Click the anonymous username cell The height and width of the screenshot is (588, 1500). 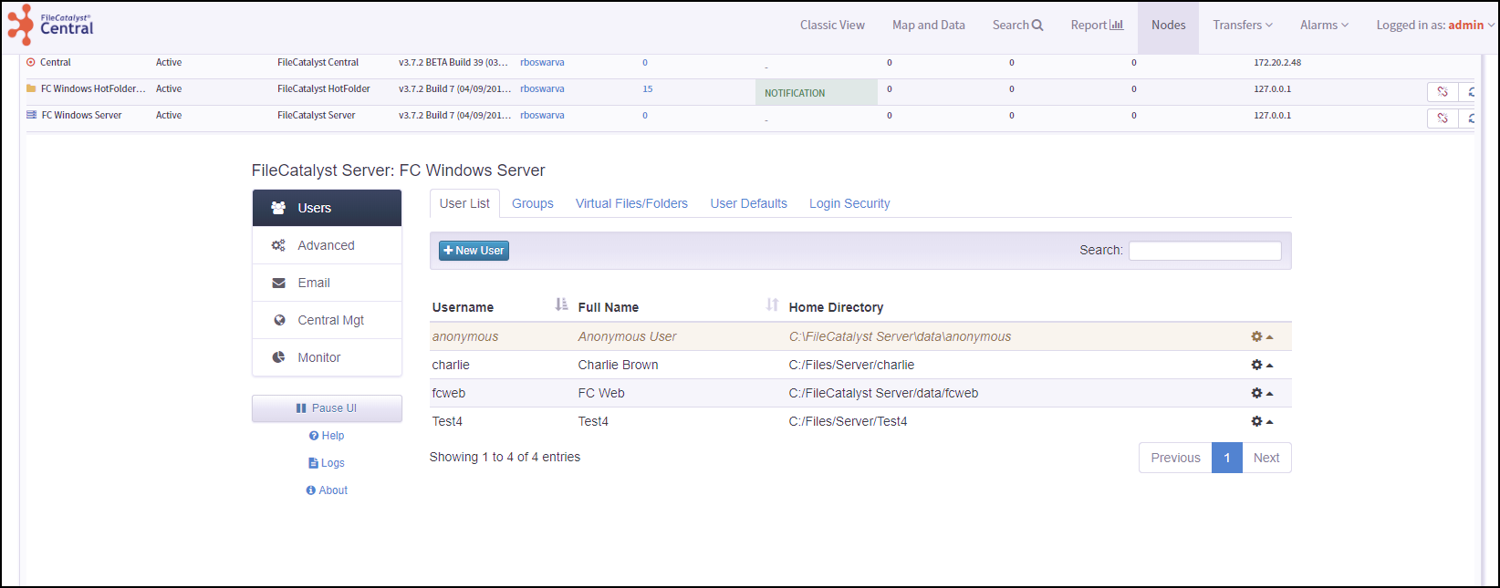tap(465, 336)
